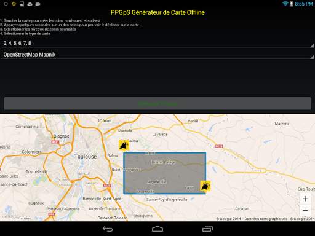Tap the Android back navigation button
Image resolution: width=315 pixels, height=236 pixels.
coord(108,229)
